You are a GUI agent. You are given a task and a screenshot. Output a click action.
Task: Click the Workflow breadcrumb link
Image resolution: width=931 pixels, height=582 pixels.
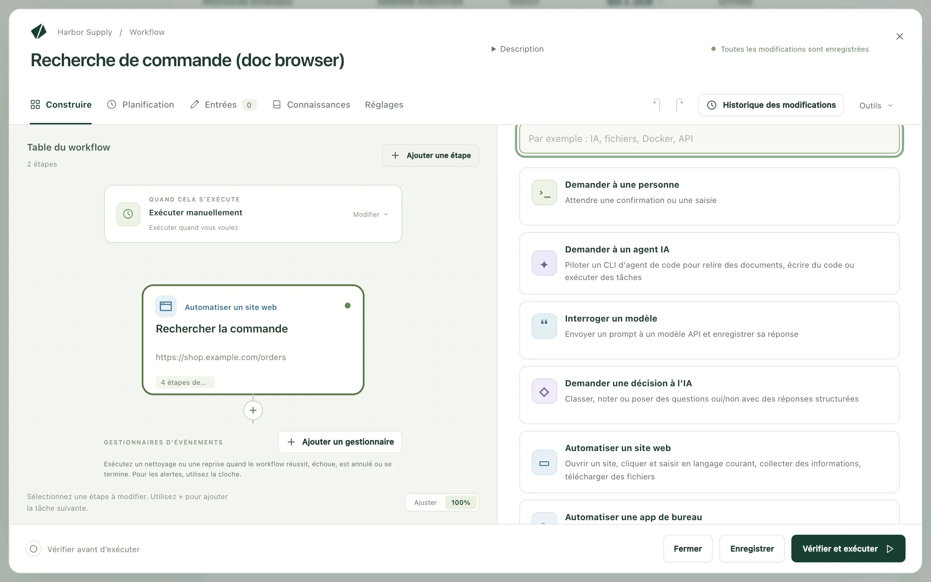point(147,32)
